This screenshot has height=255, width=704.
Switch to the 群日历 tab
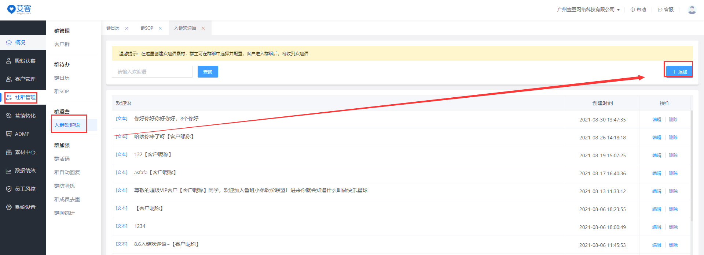click(x=113, y=28)
